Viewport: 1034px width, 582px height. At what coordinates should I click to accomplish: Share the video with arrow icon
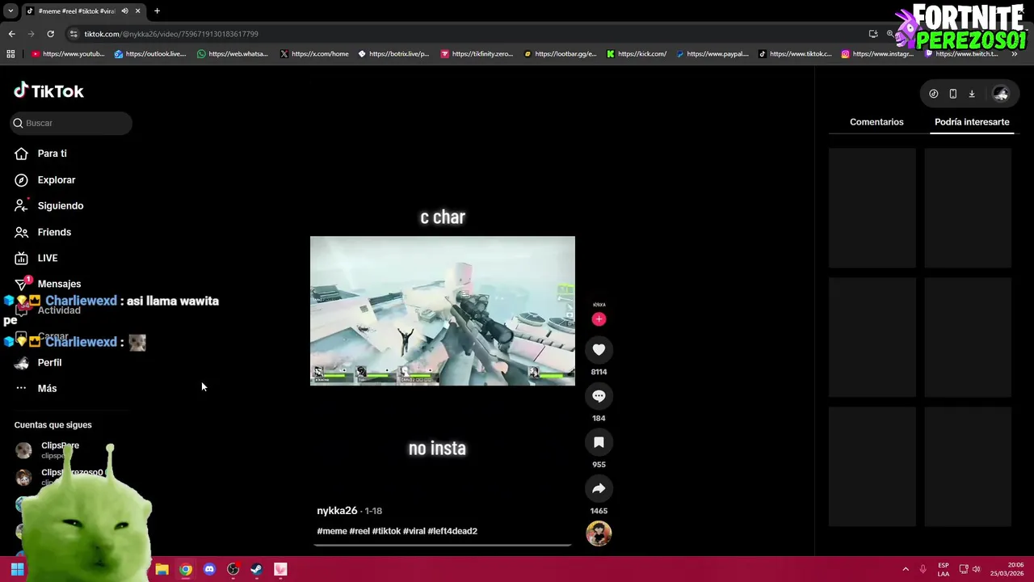pos(599,488)
